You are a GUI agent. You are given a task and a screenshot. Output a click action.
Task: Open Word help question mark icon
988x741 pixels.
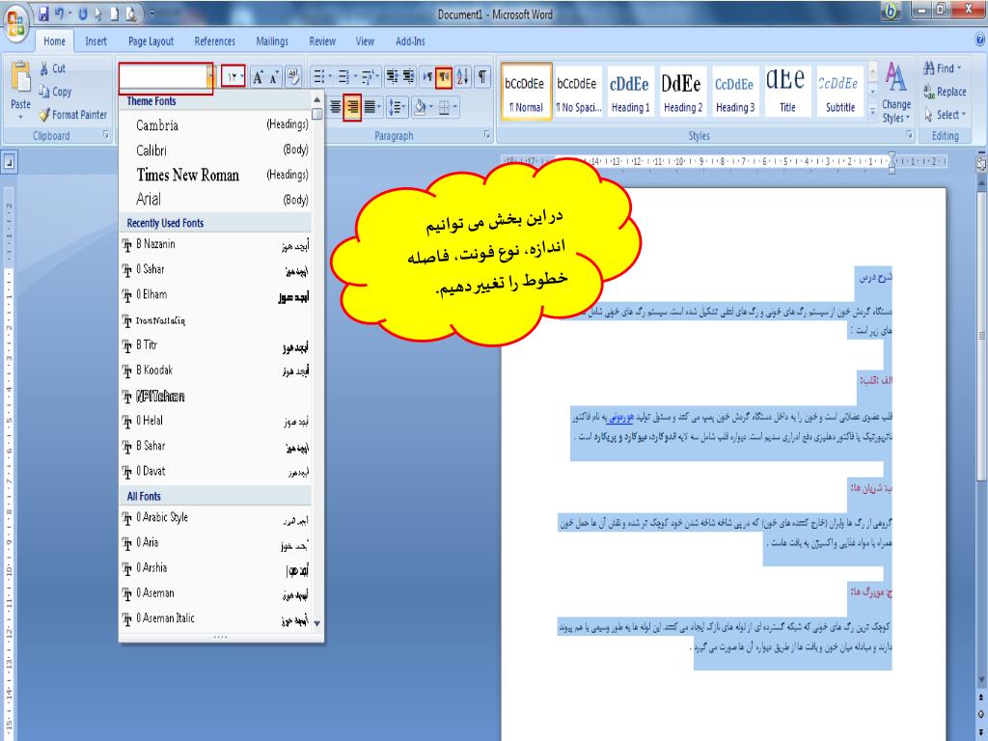click(980, 40)
